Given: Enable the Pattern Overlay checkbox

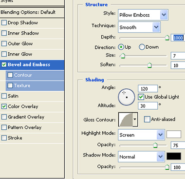Looking at the screenshot, I should [4, 127].
